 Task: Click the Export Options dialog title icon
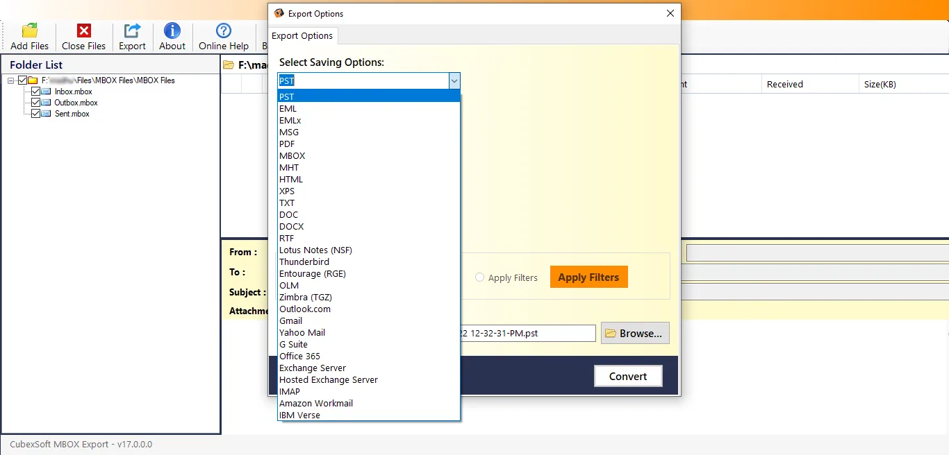tap(279, 13)
